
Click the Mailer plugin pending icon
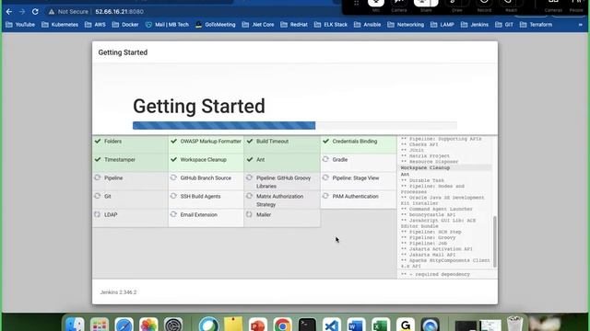250,214
